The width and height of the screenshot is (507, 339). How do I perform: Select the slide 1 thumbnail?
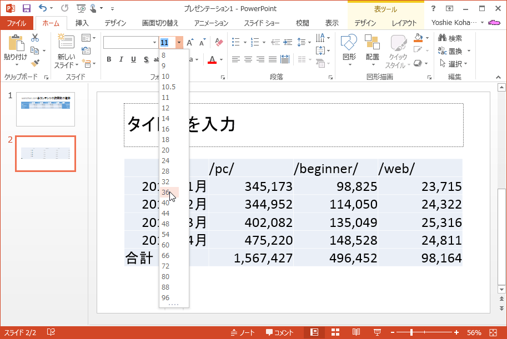[46, 109]
